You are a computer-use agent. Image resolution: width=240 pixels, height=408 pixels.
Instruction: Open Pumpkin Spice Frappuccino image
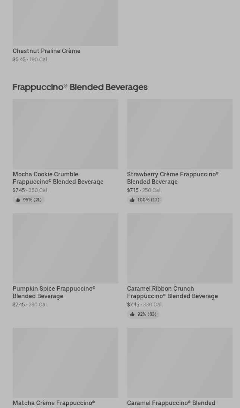[x=65, y=248]
